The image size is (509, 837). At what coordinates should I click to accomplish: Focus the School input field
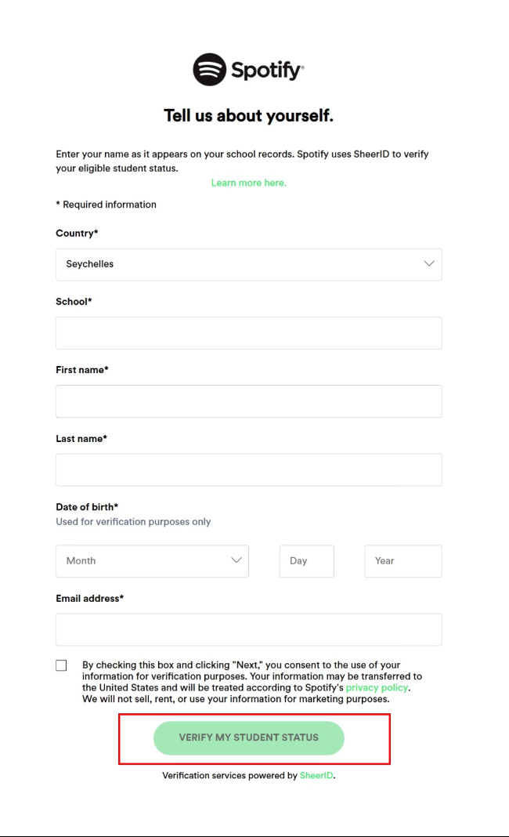pos(248,333)
